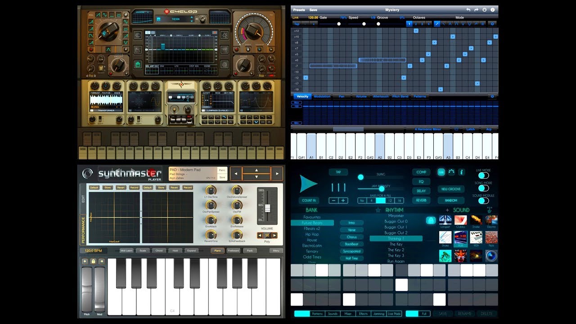Select Fretboard view in SynthMaster
Viewport: 576px width, 324px height.
pyautogui.click(x=233, y=251)
